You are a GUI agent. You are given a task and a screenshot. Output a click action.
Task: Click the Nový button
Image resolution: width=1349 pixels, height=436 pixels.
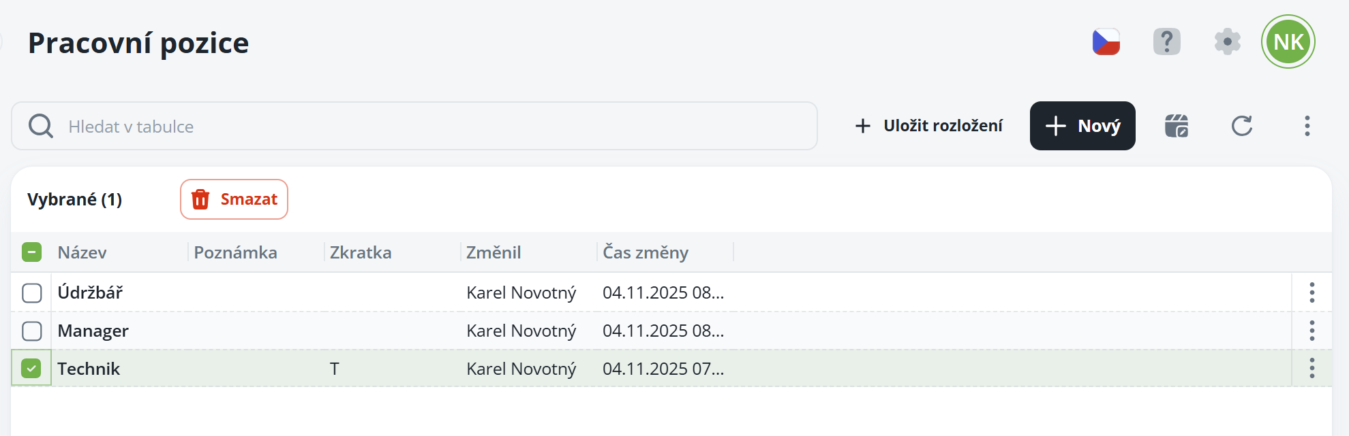point(1082,126)
